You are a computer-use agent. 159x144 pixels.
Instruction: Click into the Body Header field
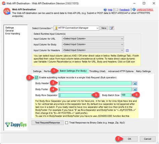pyautogui.click(x=95, y=83)
